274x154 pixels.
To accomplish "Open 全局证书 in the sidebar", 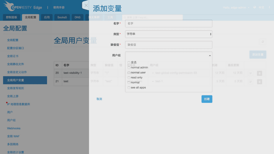I will (x=13, y=56).
